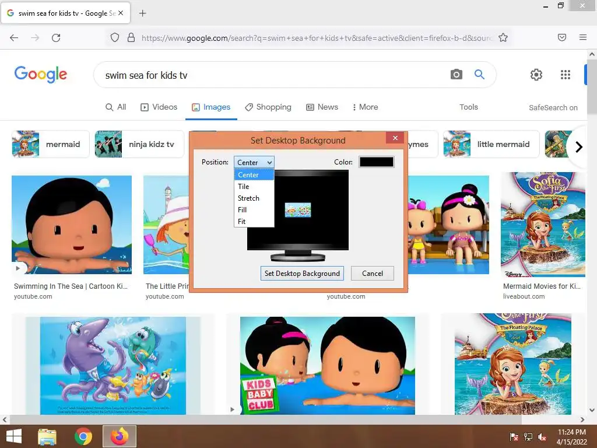Screen dimensions: 597x448
Task: Click the muted volume tray icon
Action: coord(542,437)
